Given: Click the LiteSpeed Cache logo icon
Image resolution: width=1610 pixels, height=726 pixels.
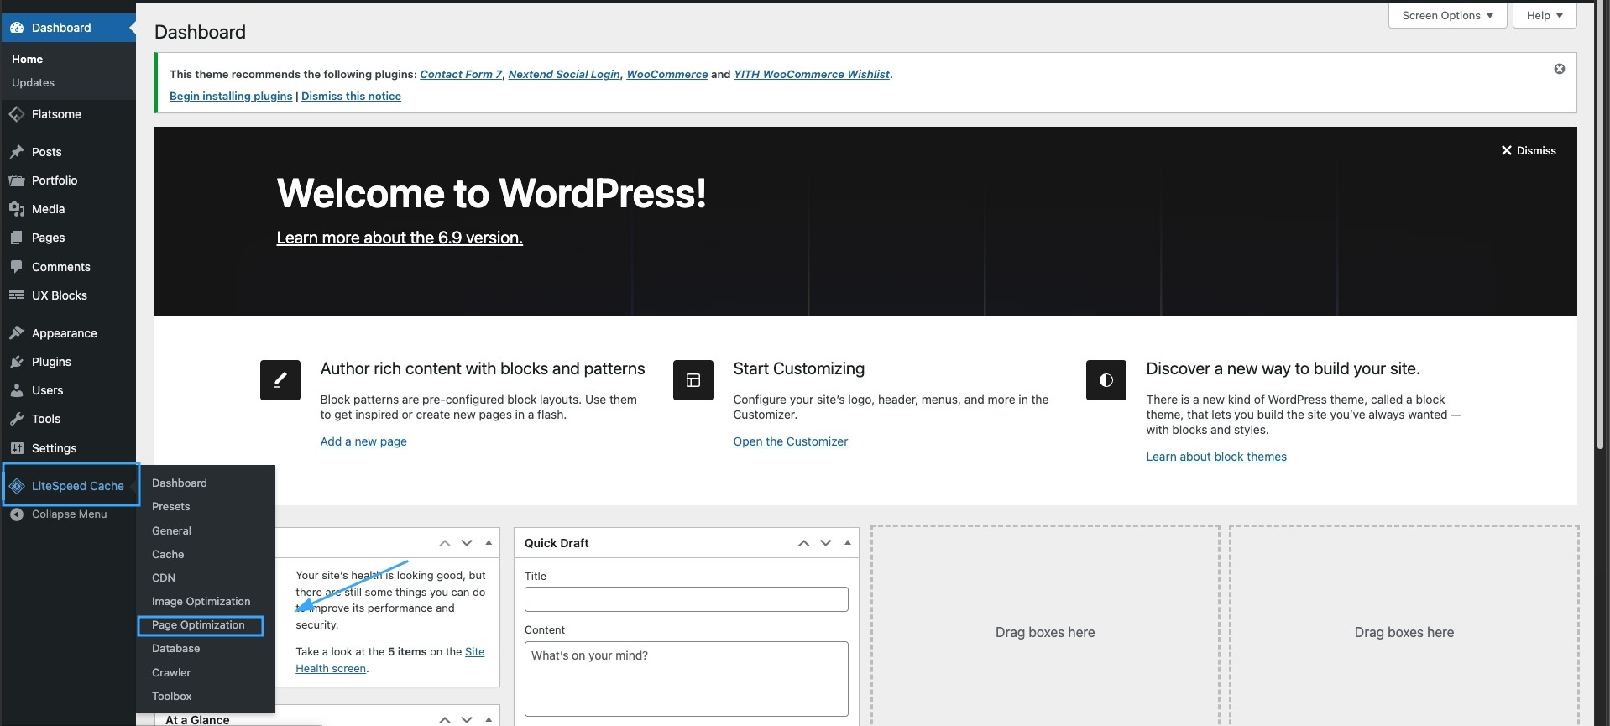Looking at the screenshot, I should [x=17, y=486].
